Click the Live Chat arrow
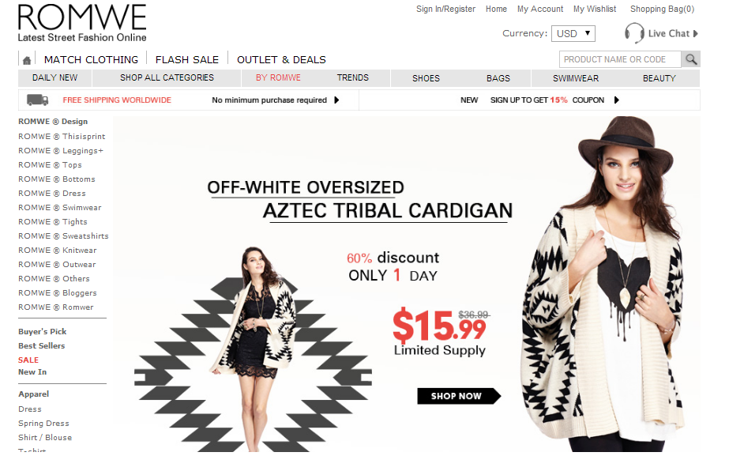The height and width of the screenshot is (456, 729). 696,33
